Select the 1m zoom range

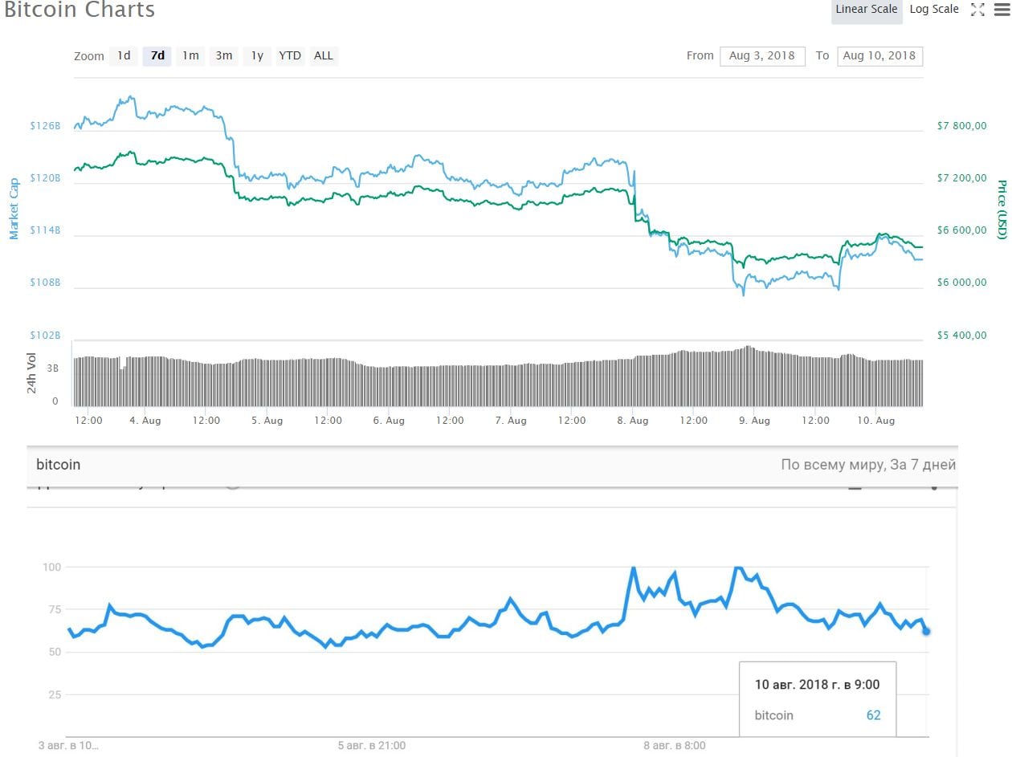[x=190, y=55]
